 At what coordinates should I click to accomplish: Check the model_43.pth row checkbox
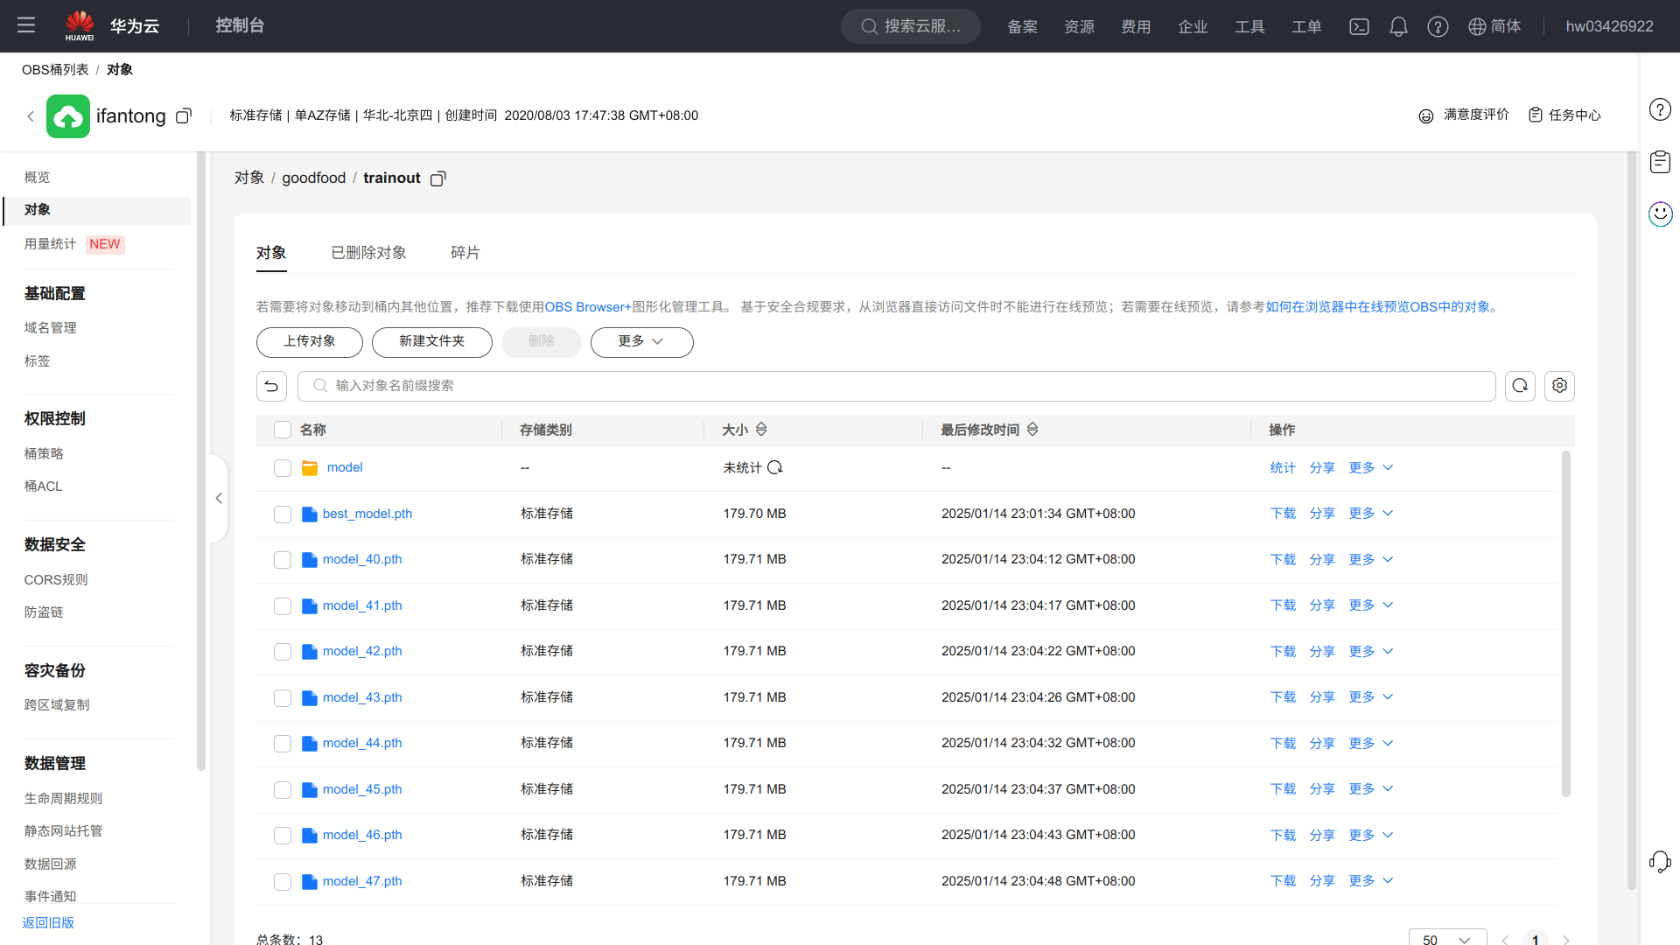283,698
